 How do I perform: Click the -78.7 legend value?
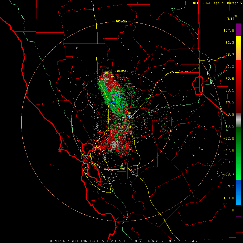coord(229,174)
